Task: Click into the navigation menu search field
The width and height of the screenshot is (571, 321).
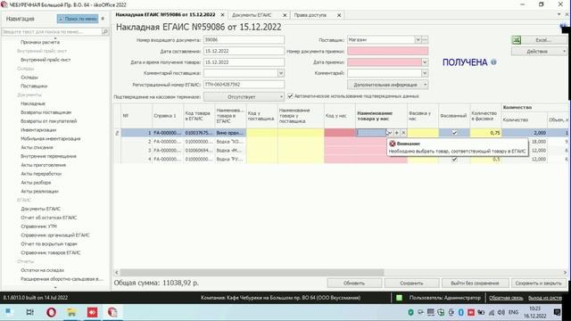Action: [x=52, y=32]
